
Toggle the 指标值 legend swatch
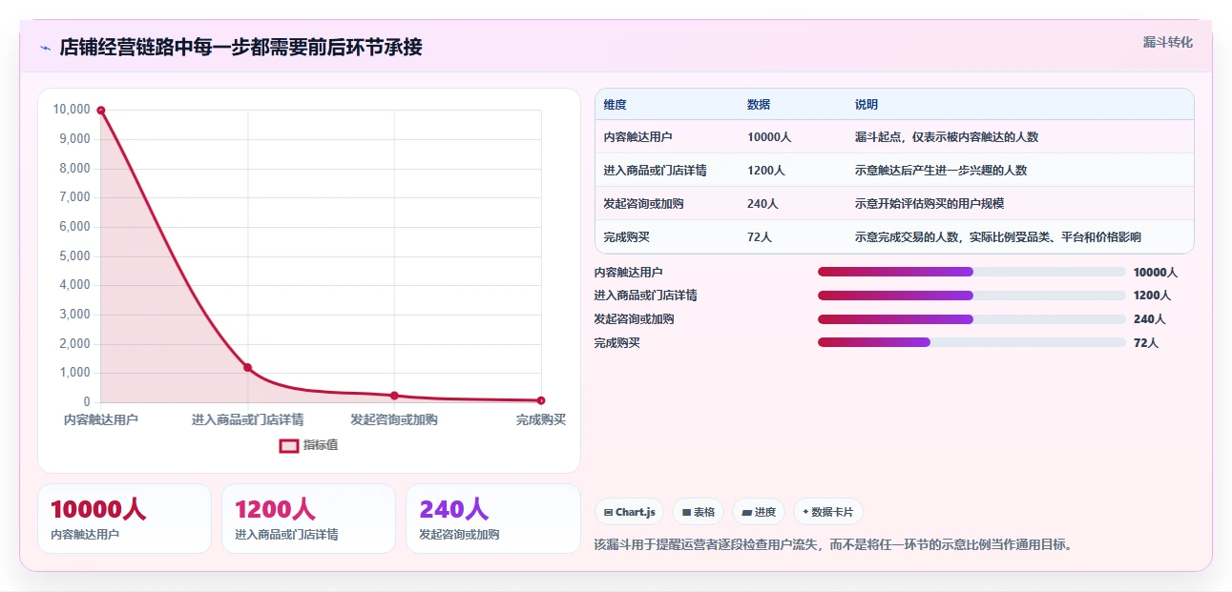pyautogui.click(x=289, y=445)
